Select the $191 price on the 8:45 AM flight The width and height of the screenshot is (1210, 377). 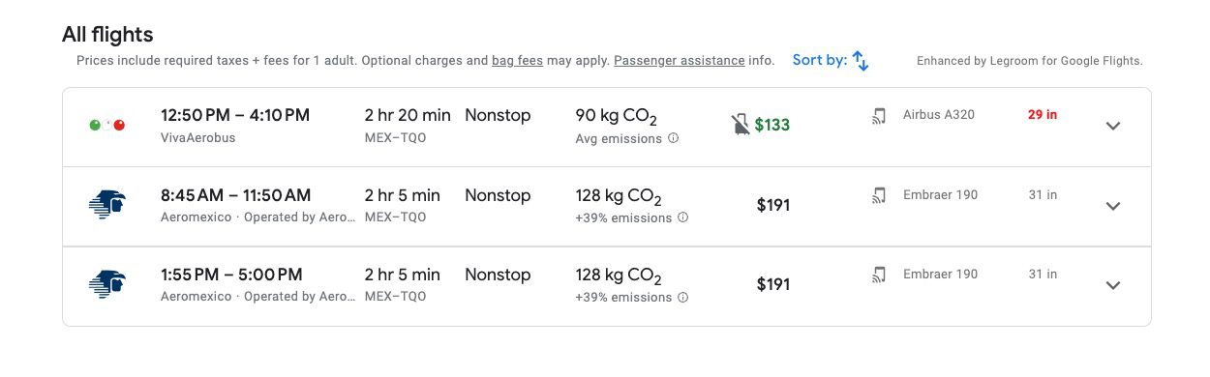coord(772,205)
